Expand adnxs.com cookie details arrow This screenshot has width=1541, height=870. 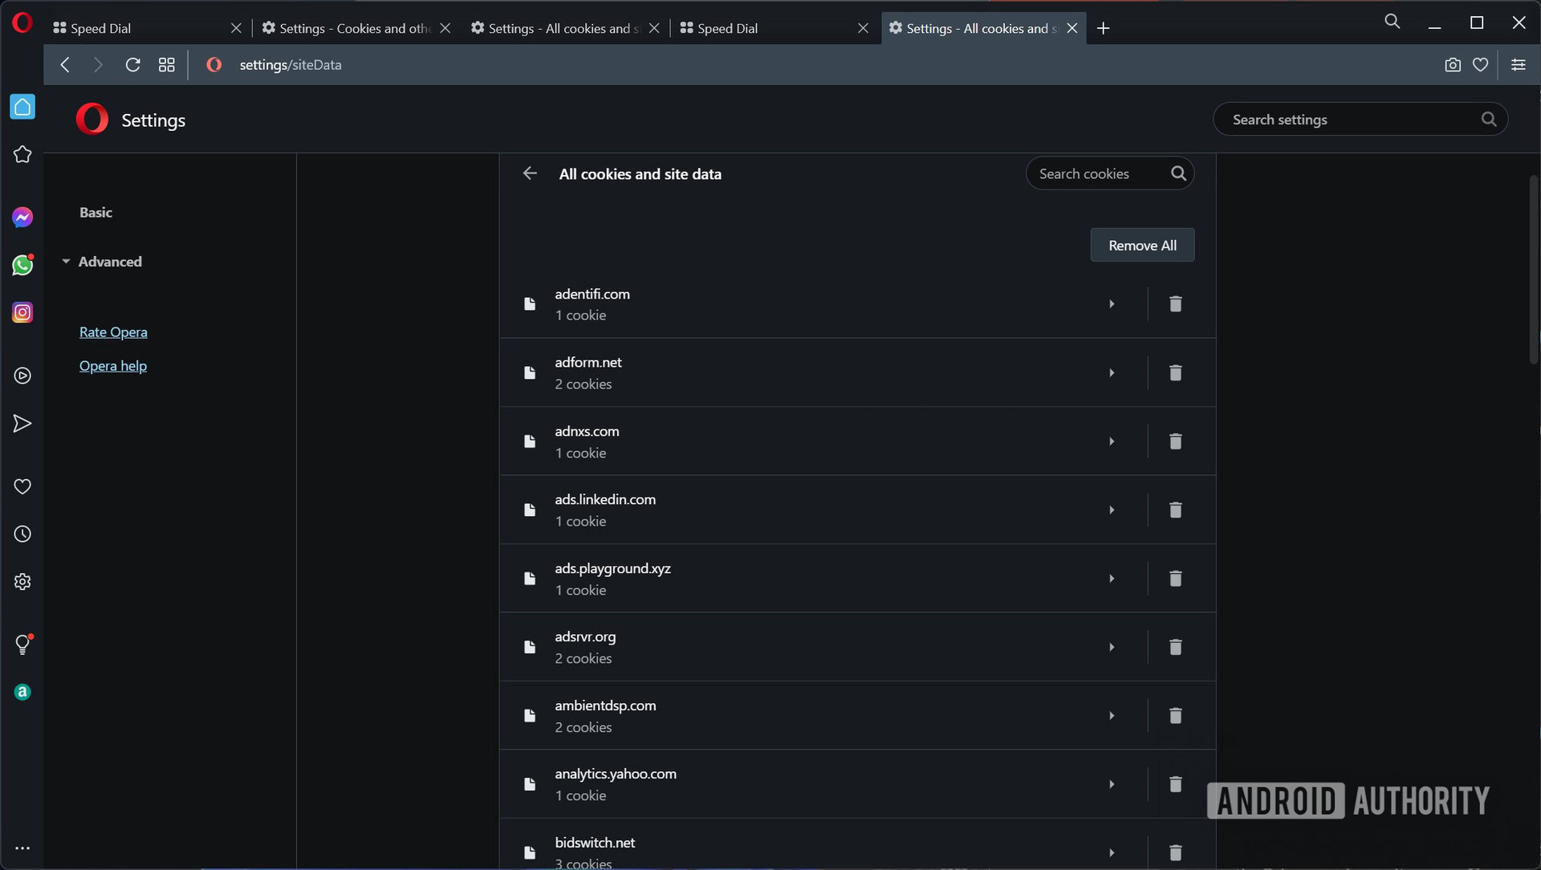(x=1112, y=441)
